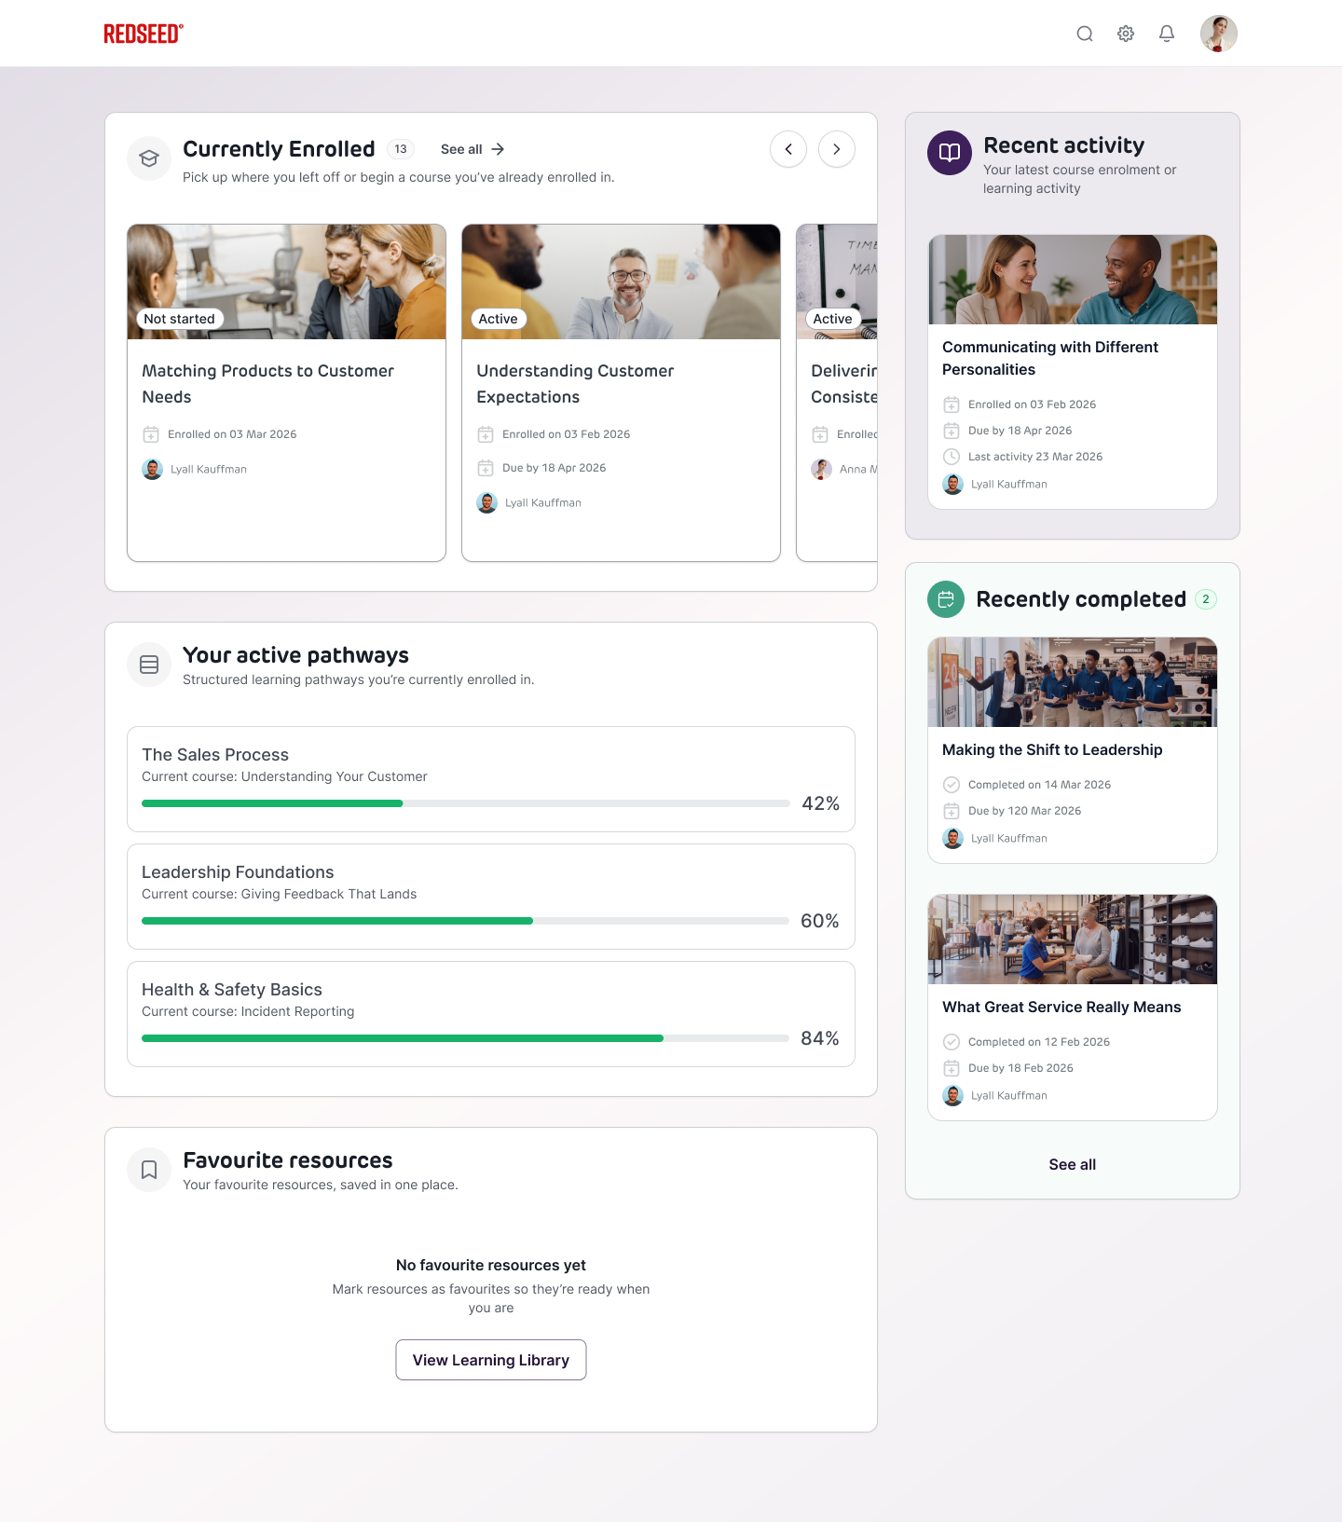Image resolution: width=1342 pixels, height=1522 pixels.
Task: Click Lyall Kauffman avatar in Making the Shift card
Action: [953, 838]
